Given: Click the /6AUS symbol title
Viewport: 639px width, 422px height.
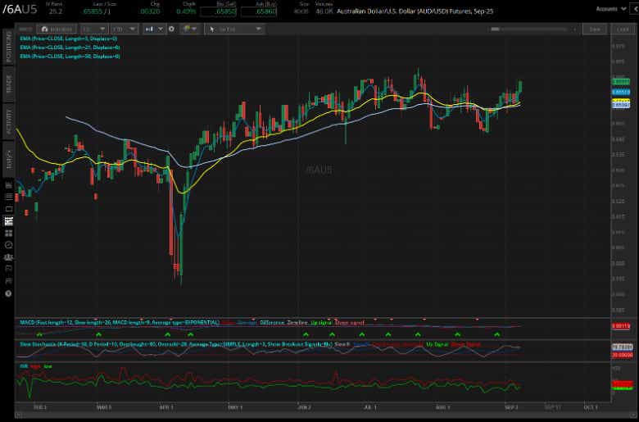Looking at the screenshot, I should [20, 10].
